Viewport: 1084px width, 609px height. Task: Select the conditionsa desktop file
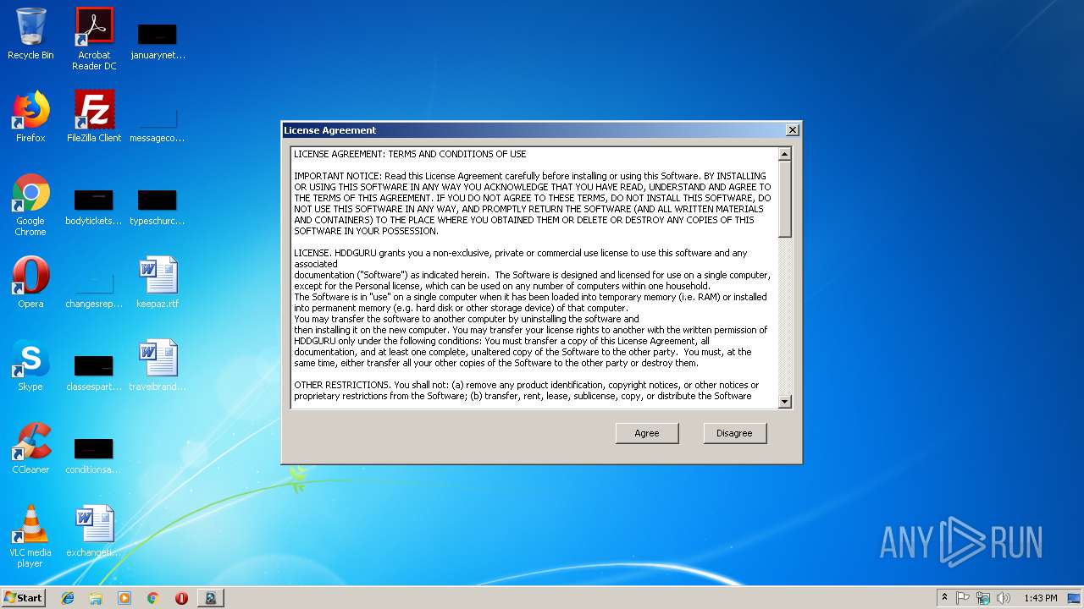coord(94,456)
